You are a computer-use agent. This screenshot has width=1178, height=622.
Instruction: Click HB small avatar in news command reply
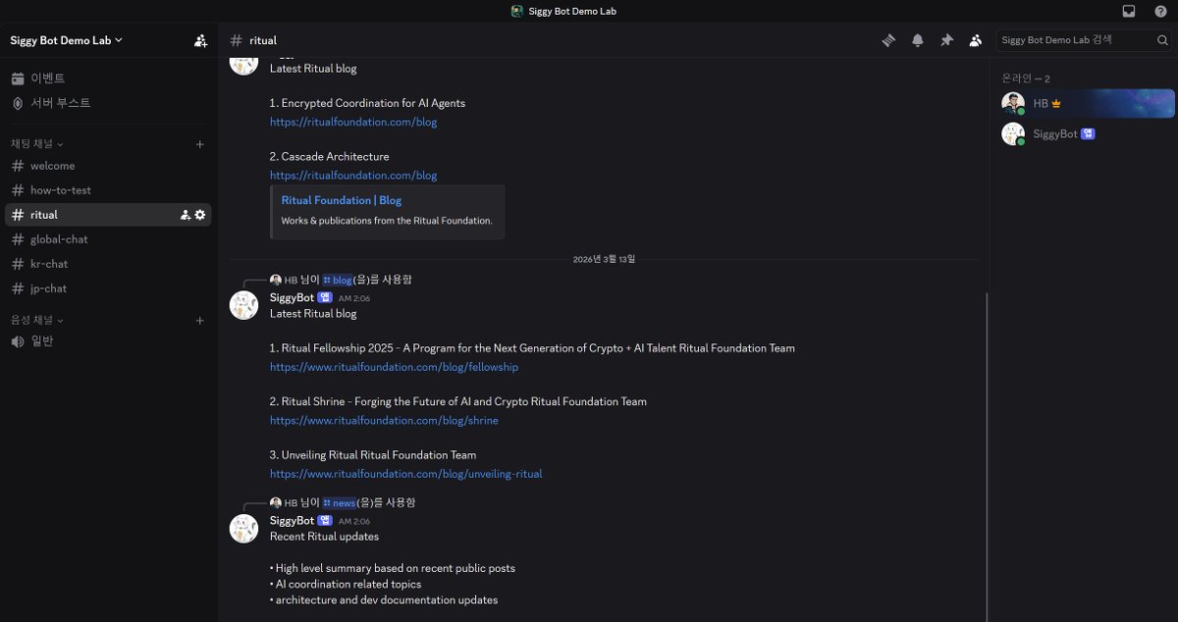(276, 503)
